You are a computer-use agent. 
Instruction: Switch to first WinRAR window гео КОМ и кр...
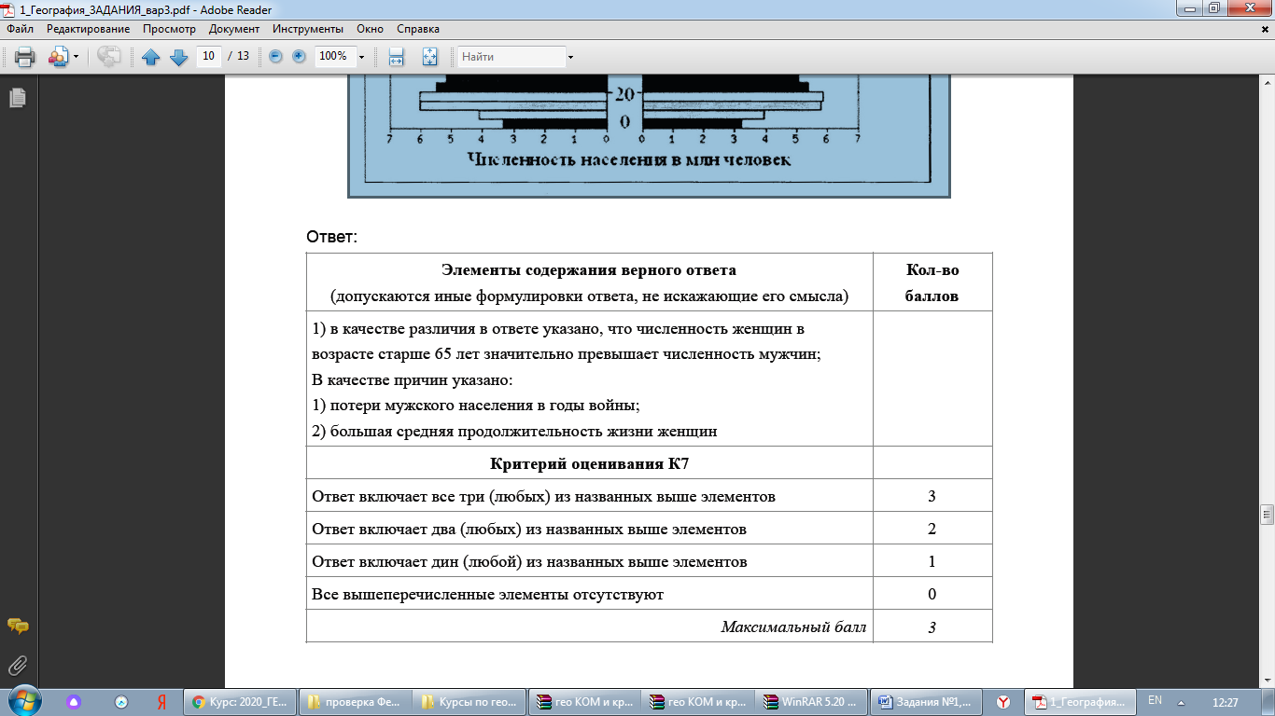point(585,701)
